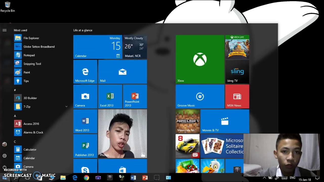The image size is (324, 182).
Task: Jump to letters via the # header
Action: [15, 90]
